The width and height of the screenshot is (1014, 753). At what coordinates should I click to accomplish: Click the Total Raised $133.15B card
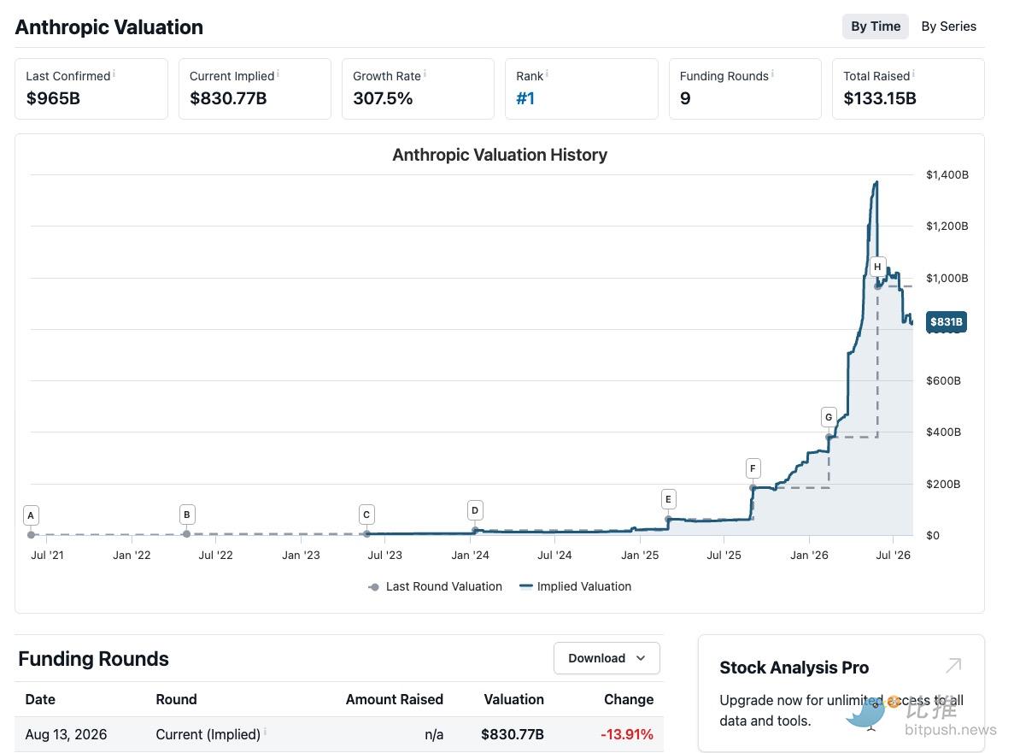click(x=908, y=89)
